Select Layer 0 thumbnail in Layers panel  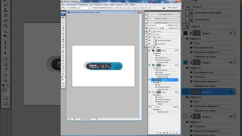tap(153, 107)
